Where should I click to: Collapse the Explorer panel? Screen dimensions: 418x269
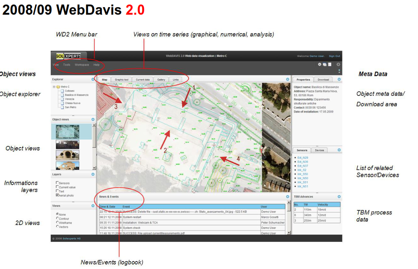pos(93,79)
